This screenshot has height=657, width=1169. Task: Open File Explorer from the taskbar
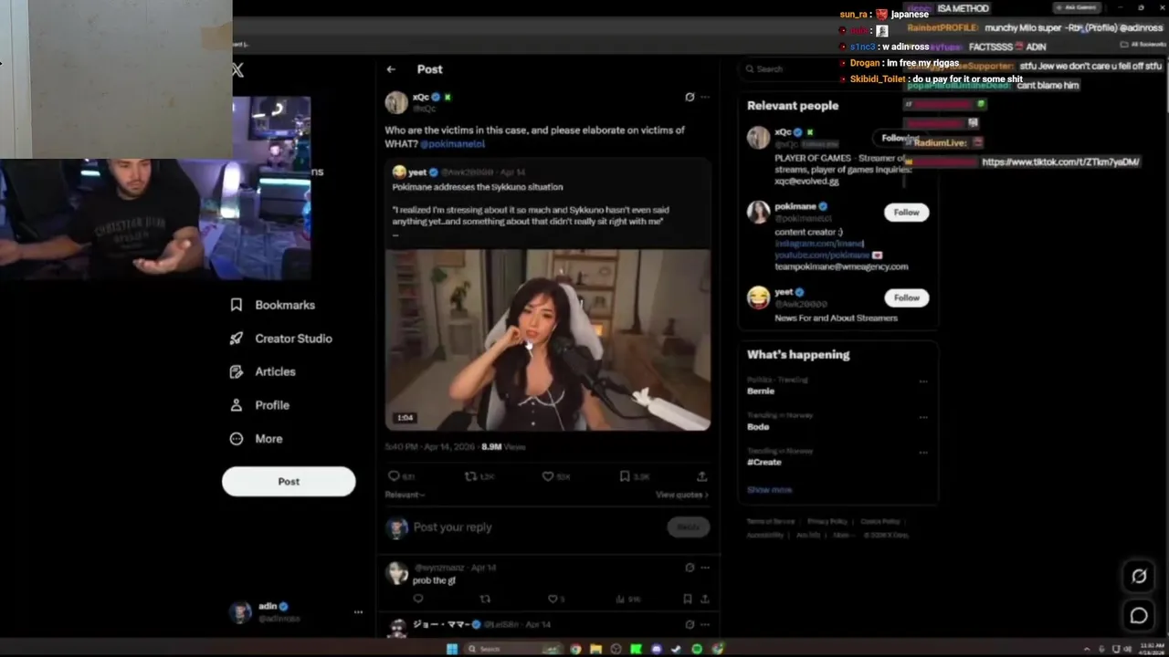coord(595,649)
